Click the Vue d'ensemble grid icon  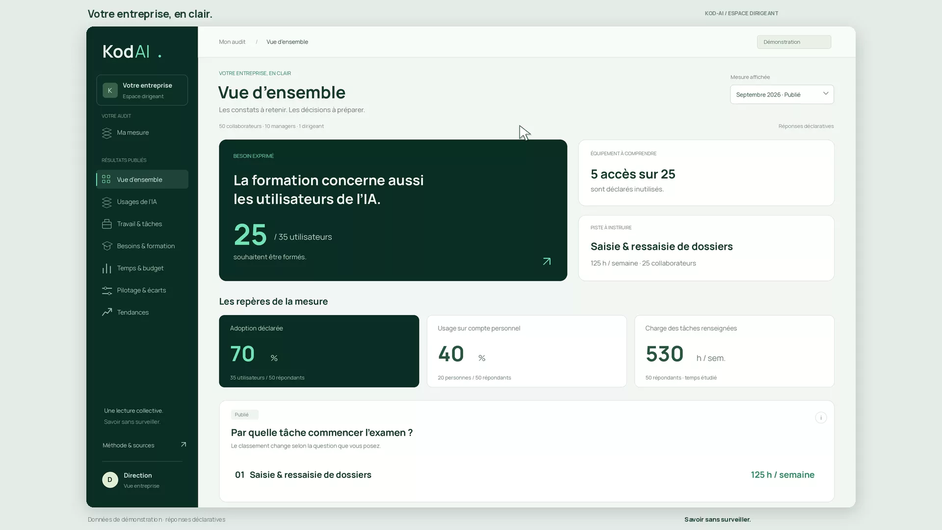coord(106,180)
